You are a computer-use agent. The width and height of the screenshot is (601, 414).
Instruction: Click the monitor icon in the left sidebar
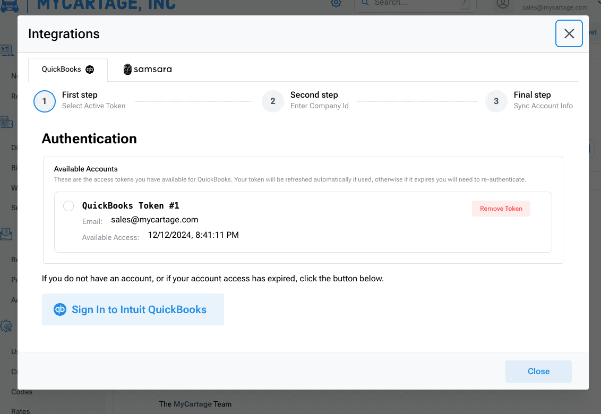(6, 50)
